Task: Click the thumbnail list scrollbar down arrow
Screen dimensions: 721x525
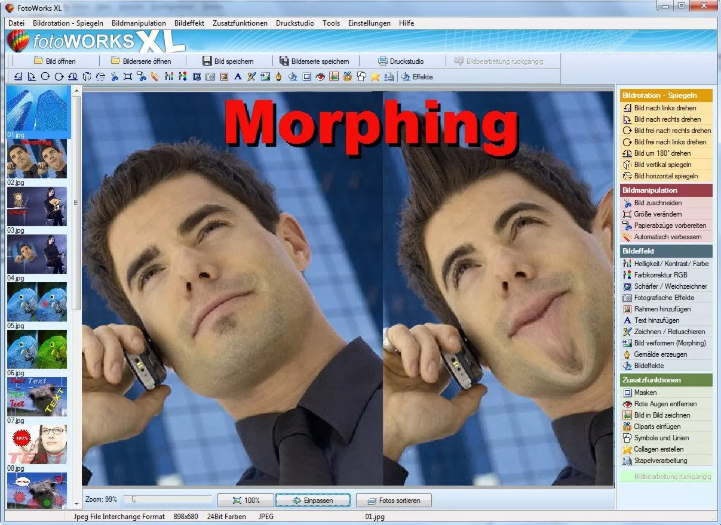Action: tap(76, 505)
